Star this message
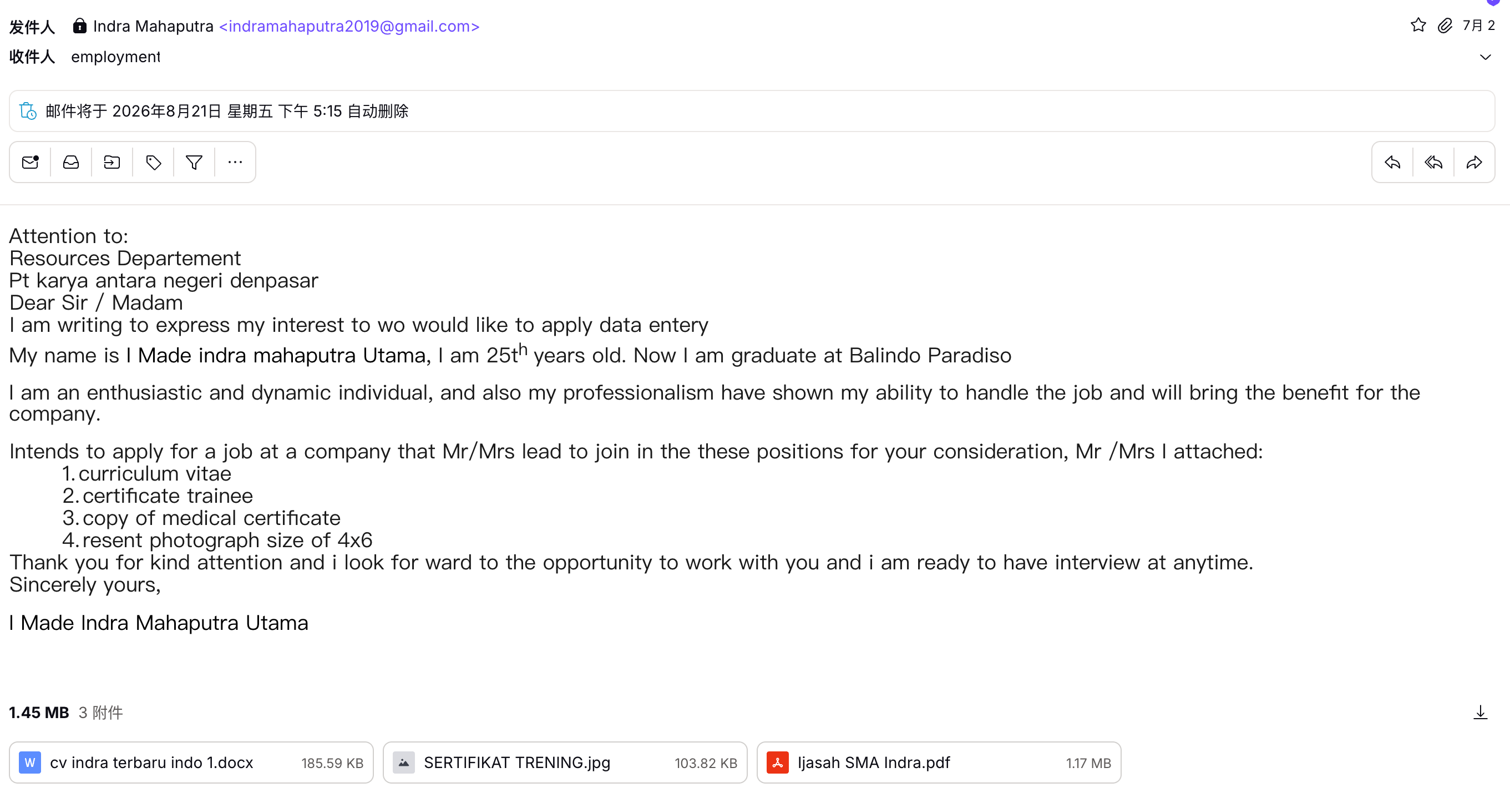Viewport: 1510px width, 808px height. pyautogui.click(x=1418, y=25)
